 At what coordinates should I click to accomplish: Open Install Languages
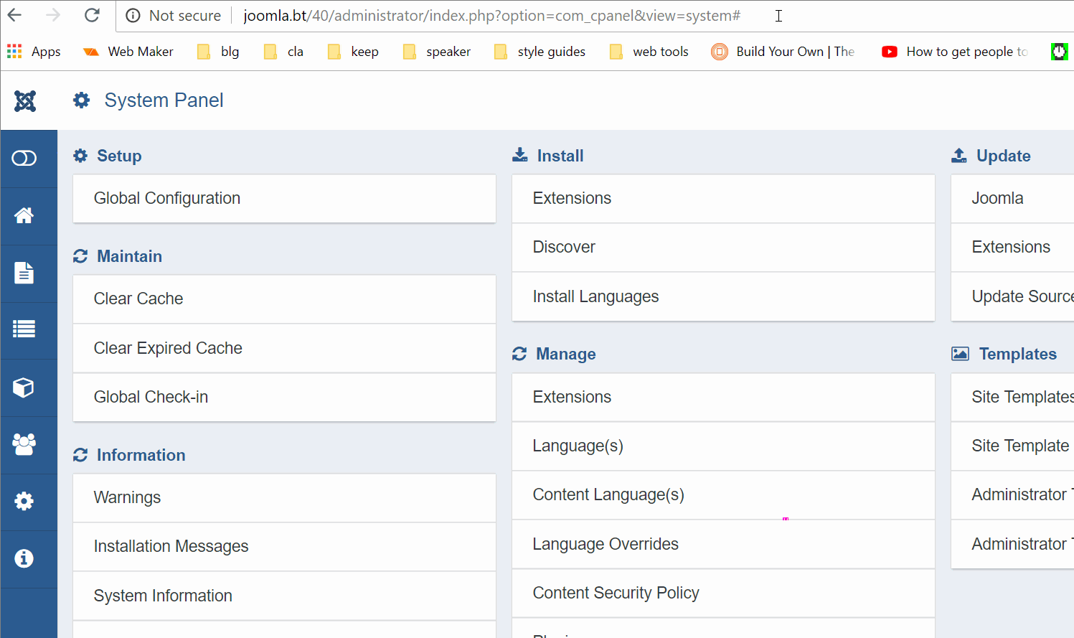tap(723, 296)
